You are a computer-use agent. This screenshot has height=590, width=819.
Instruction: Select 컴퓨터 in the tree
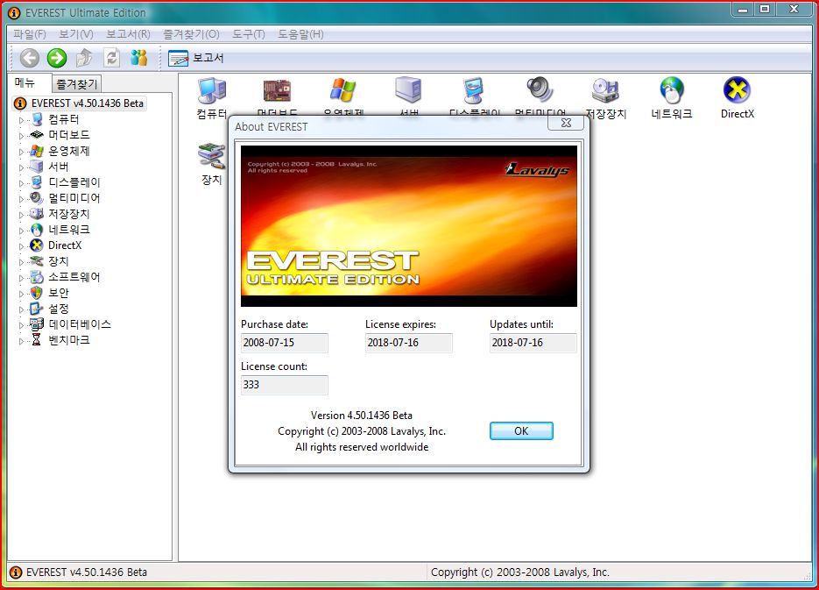(x=63, y=119)
